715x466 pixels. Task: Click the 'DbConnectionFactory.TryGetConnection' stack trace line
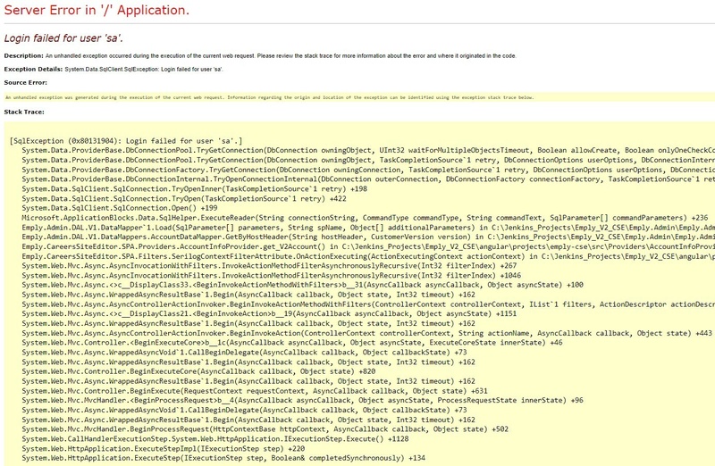pos(368,170)
